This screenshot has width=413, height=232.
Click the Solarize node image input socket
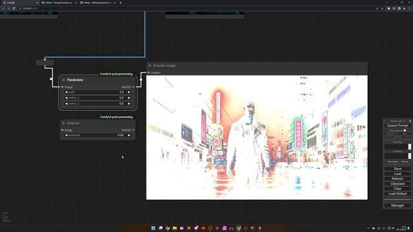[63, 130]
